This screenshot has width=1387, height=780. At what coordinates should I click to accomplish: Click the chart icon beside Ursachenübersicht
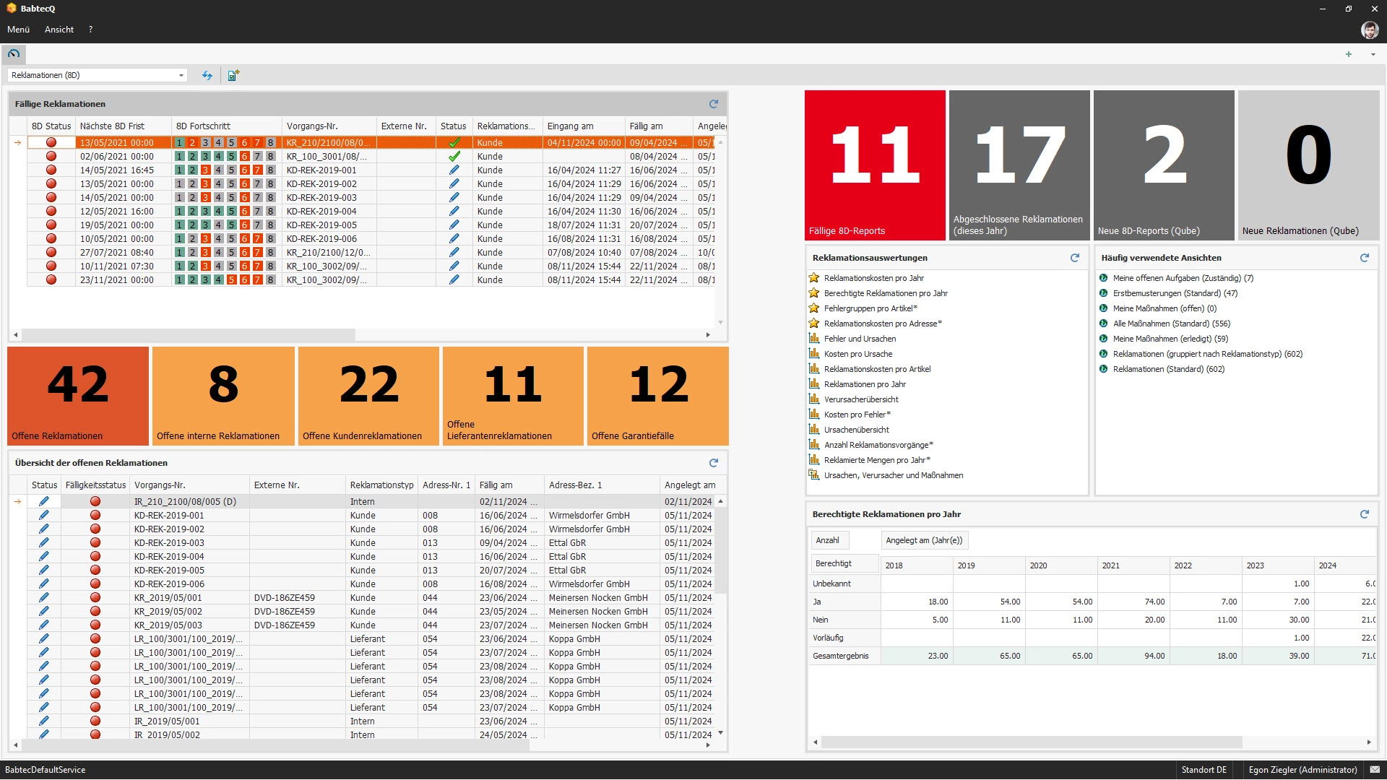click(x=814, y=430)
